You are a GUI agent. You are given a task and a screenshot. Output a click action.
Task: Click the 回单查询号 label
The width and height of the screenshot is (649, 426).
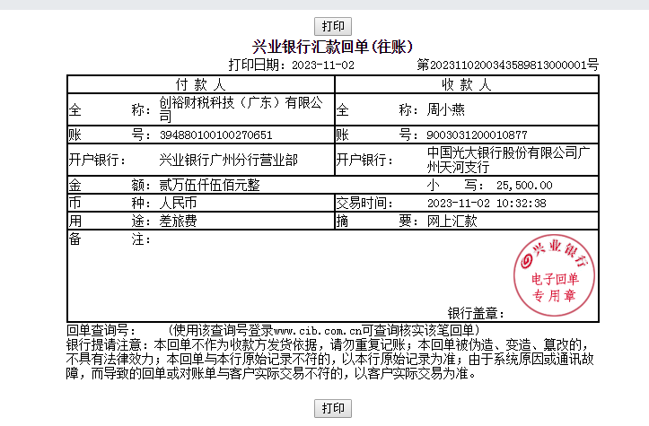[101, 330]
